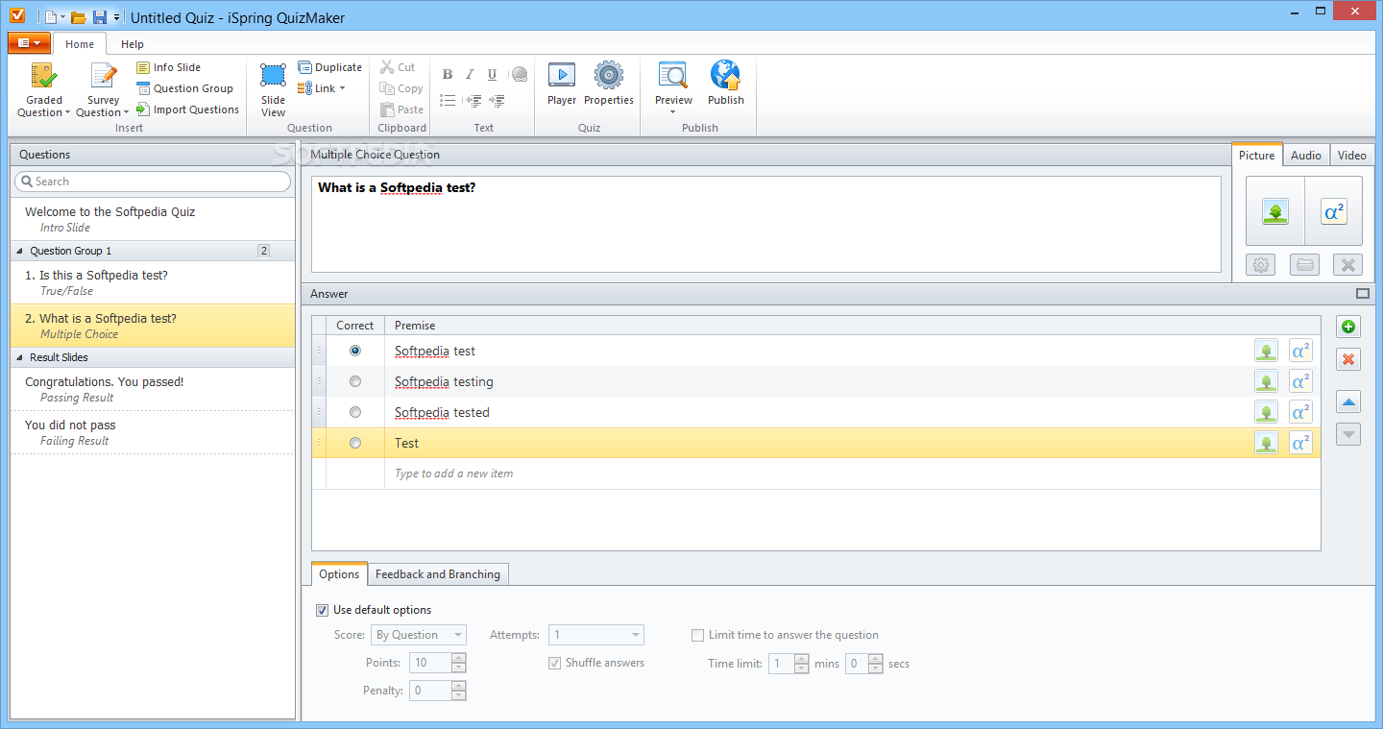Open the quiz Properties
This screenshot has height=729, width=1383.
click(609, 85)
